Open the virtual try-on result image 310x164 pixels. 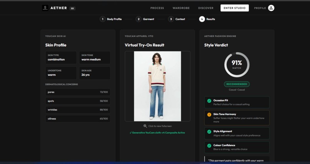[x=157, y=86]
